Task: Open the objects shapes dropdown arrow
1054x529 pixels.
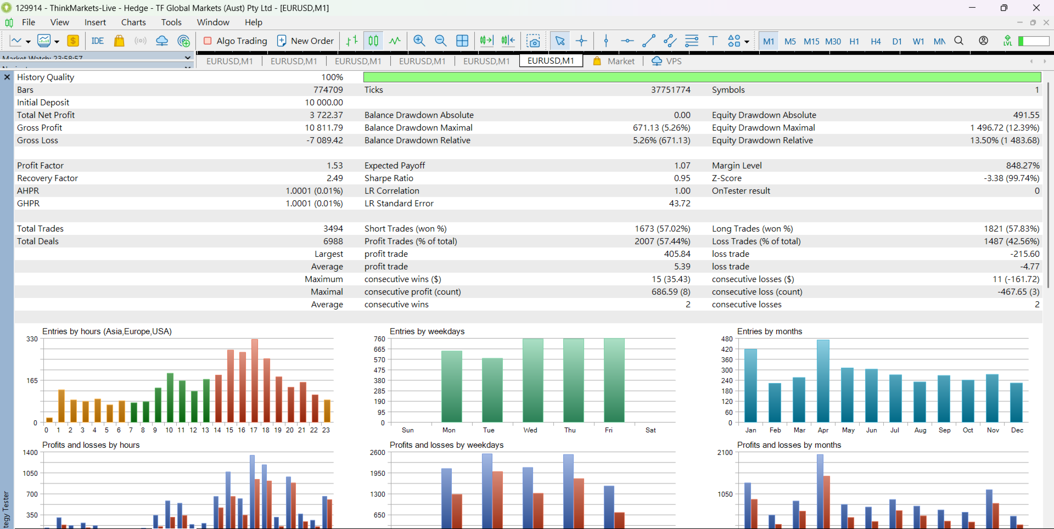Action: (747, 41)
